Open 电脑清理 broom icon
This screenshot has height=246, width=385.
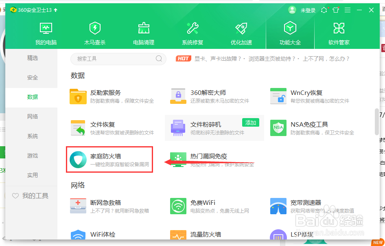click(144, 28)
